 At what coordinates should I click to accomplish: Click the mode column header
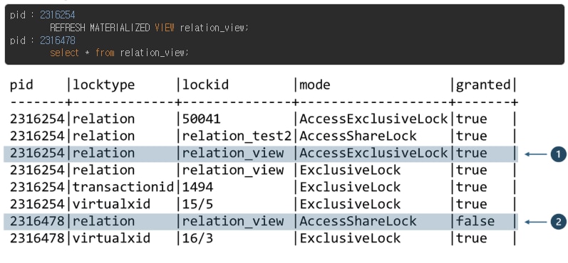[315, 85]
